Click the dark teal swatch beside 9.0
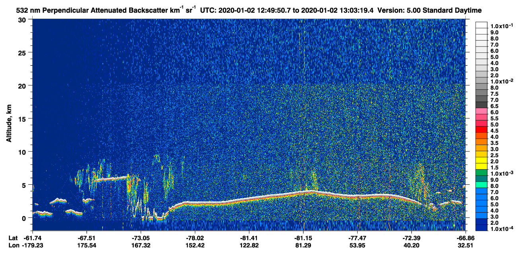517x265 pixels. point(482,179)
